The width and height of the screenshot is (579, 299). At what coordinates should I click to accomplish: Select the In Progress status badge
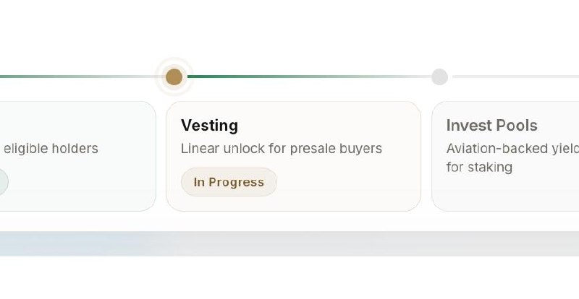pyautogui.click(x=229, y=182)
